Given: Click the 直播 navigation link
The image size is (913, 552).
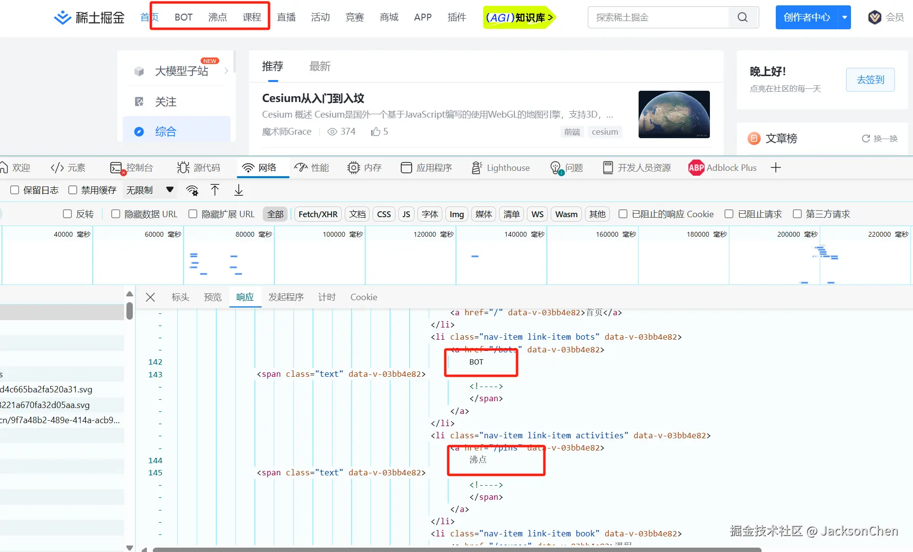Looking at the screenshot, I should click(x=286, y=18).
